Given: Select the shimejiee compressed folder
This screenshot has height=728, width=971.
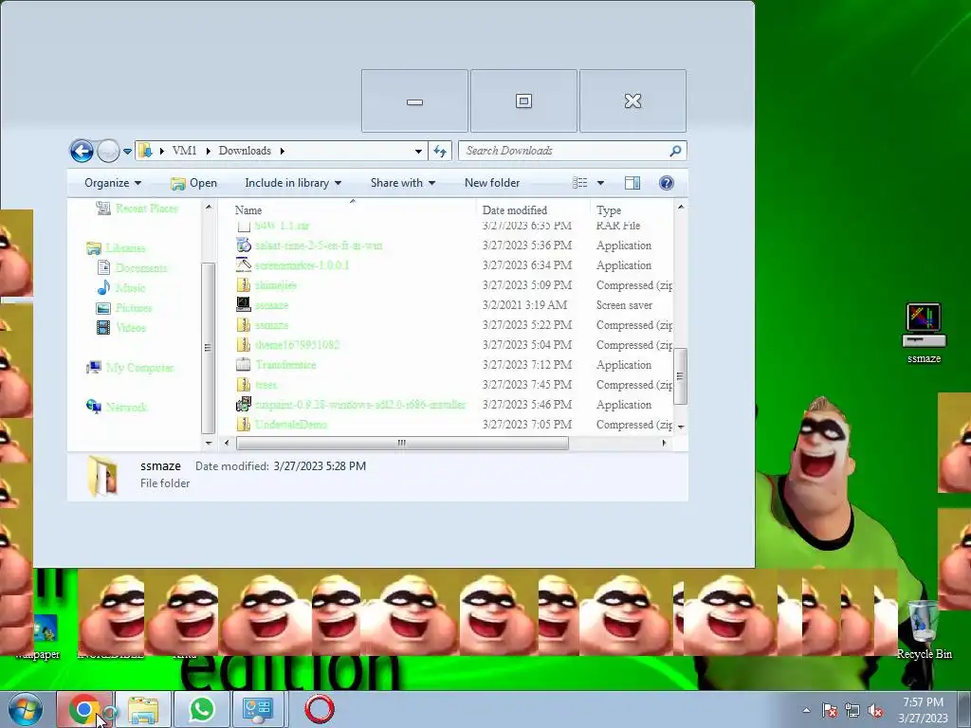Looking at the screenshot, I should [276, 284].
